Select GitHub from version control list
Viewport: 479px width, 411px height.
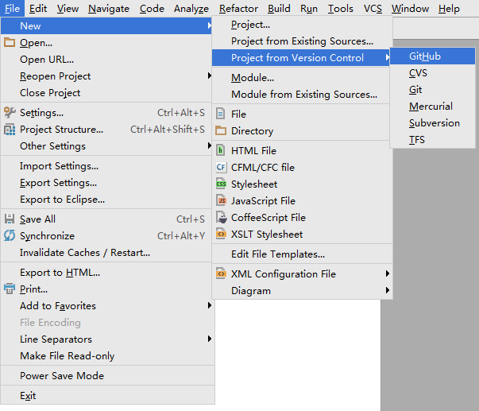432,56
